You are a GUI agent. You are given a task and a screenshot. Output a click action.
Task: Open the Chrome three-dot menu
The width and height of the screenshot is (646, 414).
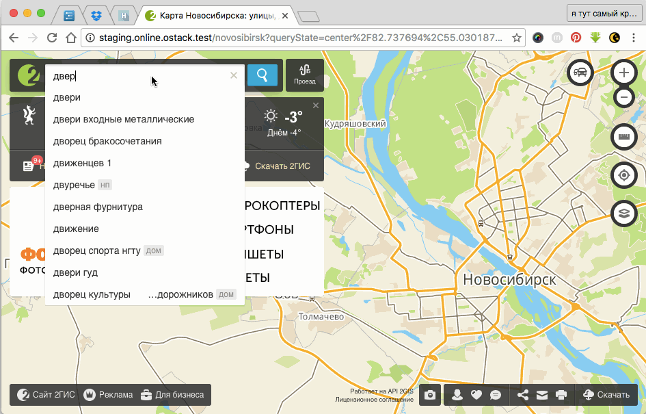pos(634,38)
